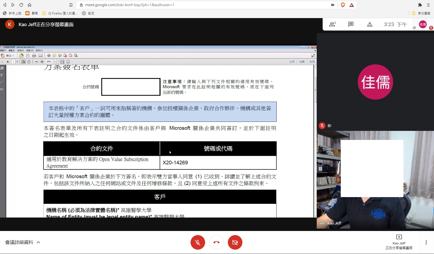Open Acrobat 共用 pane

pyautogui.click(x=312, y=62)
